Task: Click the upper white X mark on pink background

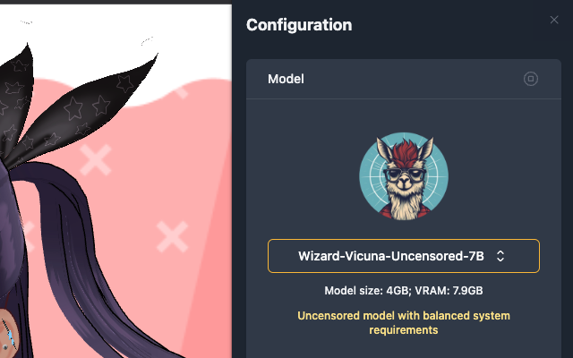Action: (95, 159)
